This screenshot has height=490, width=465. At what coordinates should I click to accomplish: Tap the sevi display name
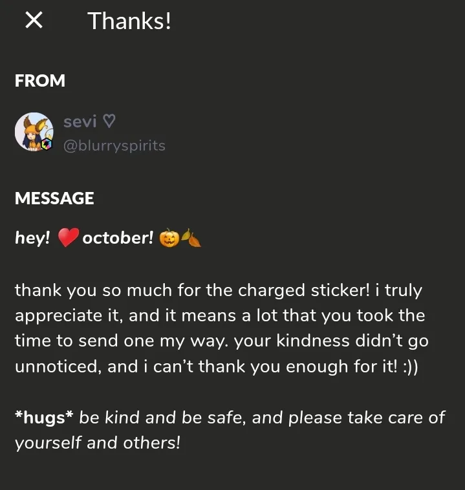pos(80,121)
